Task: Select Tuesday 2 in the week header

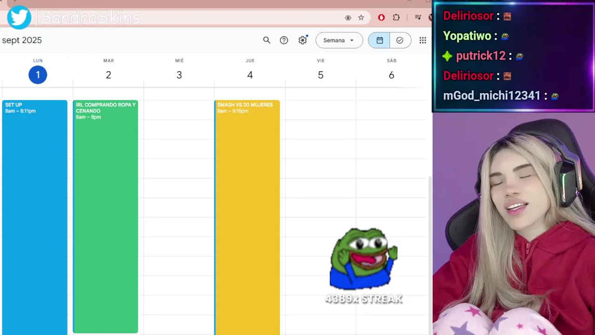Action: coord(108,75)
